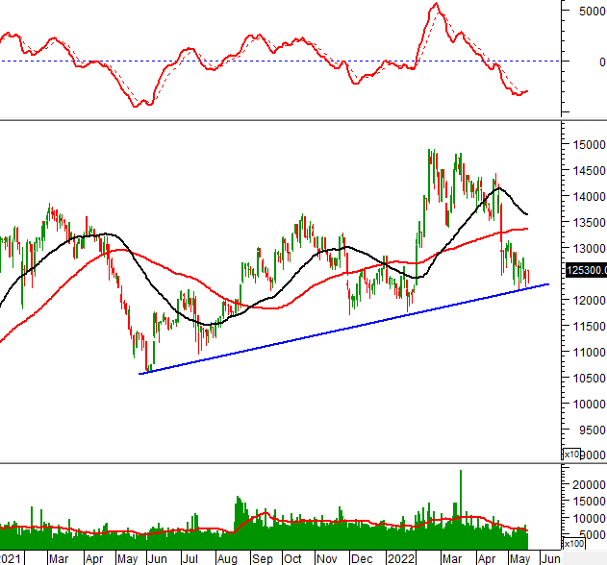Screen dimensions: 607x565
Task: Click the Nov label on the date axis
Action: [327, 558]
